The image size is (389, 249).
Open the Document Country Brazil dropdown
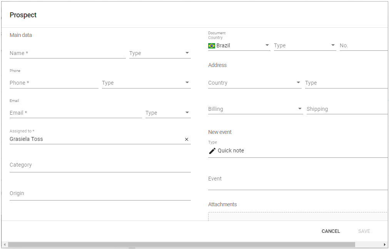click(x=239, y=46)
